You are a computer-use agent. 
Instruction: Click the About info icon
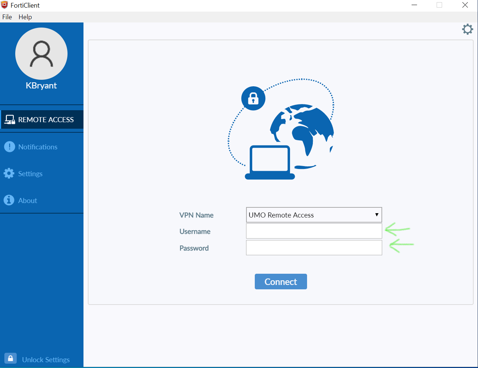click(x=9, y=200)
